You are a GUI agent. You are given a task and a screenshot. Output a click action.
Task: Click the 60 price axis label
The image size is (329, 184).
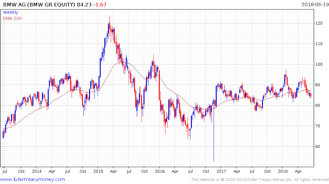[318, 146]
